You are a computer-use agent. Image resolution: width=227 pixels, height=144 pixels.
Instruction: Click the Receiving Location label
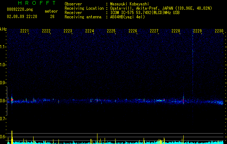click(84, 8)
